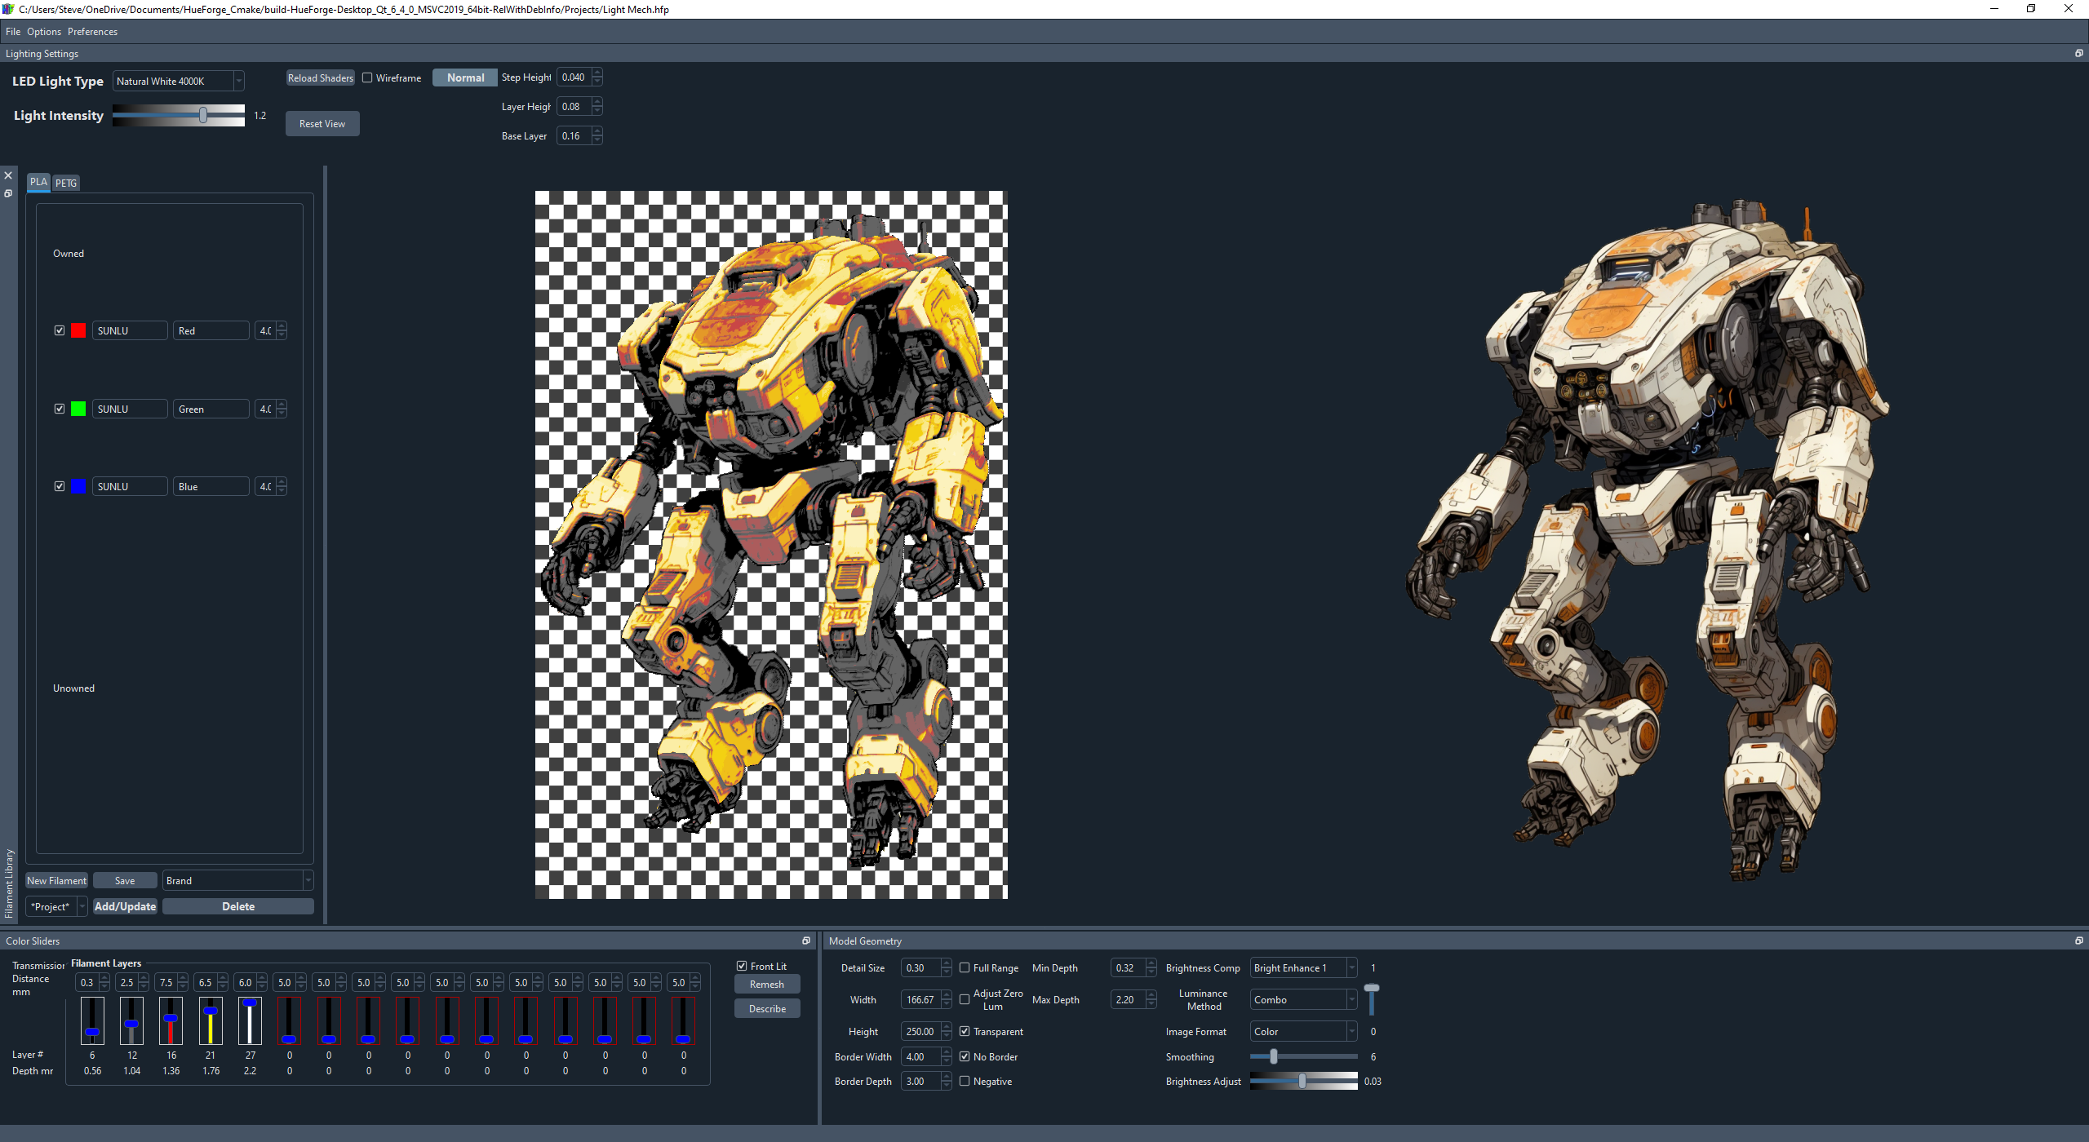Viewport: 2089px width, 1142px height.
Task: Click the undock icon below the Filament panel X
Action: coord(8,194)
